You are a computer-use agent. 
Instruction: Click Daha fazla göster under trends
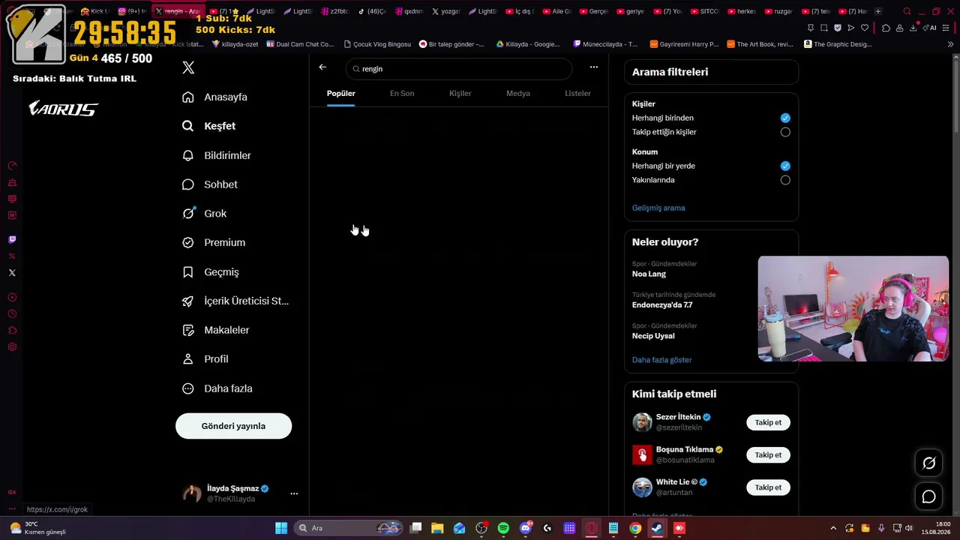click(661, 360)
